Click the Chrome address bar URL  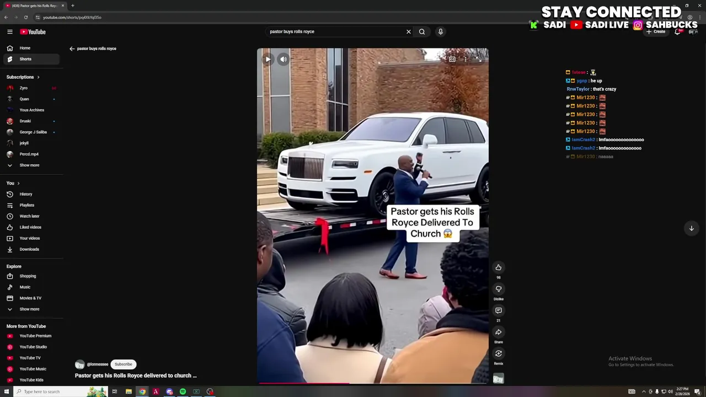(72, 17)
